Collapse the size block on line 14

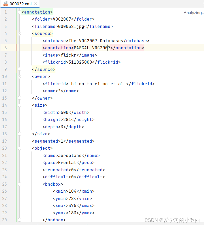[19, 105]
